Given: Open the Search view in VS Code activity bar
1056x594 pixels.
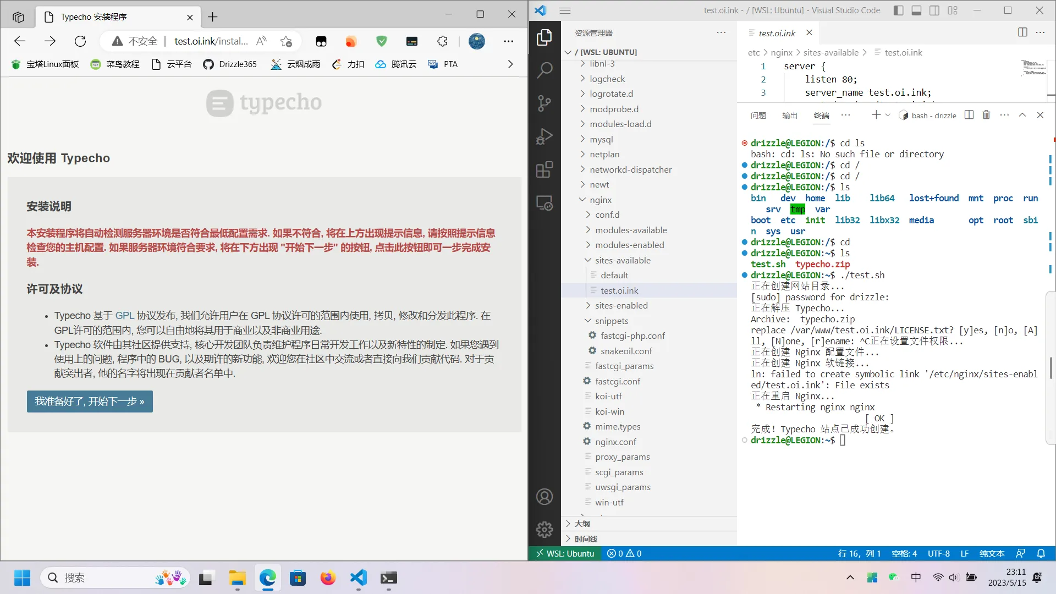Looking at the screenshot, I should [x=544, y=70].
